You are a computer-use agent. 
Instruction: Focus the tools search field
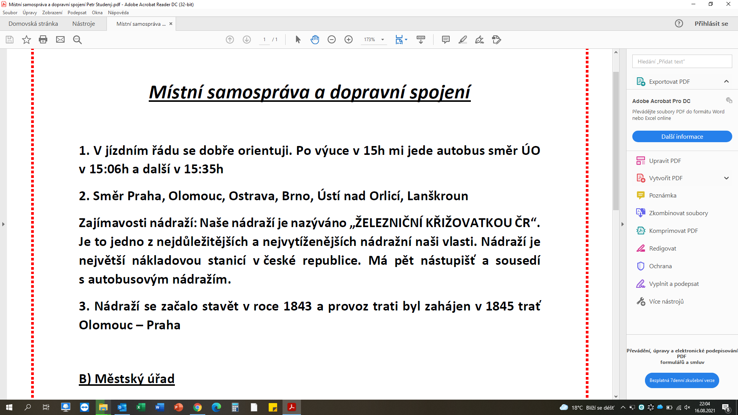(x=682, y=61)
